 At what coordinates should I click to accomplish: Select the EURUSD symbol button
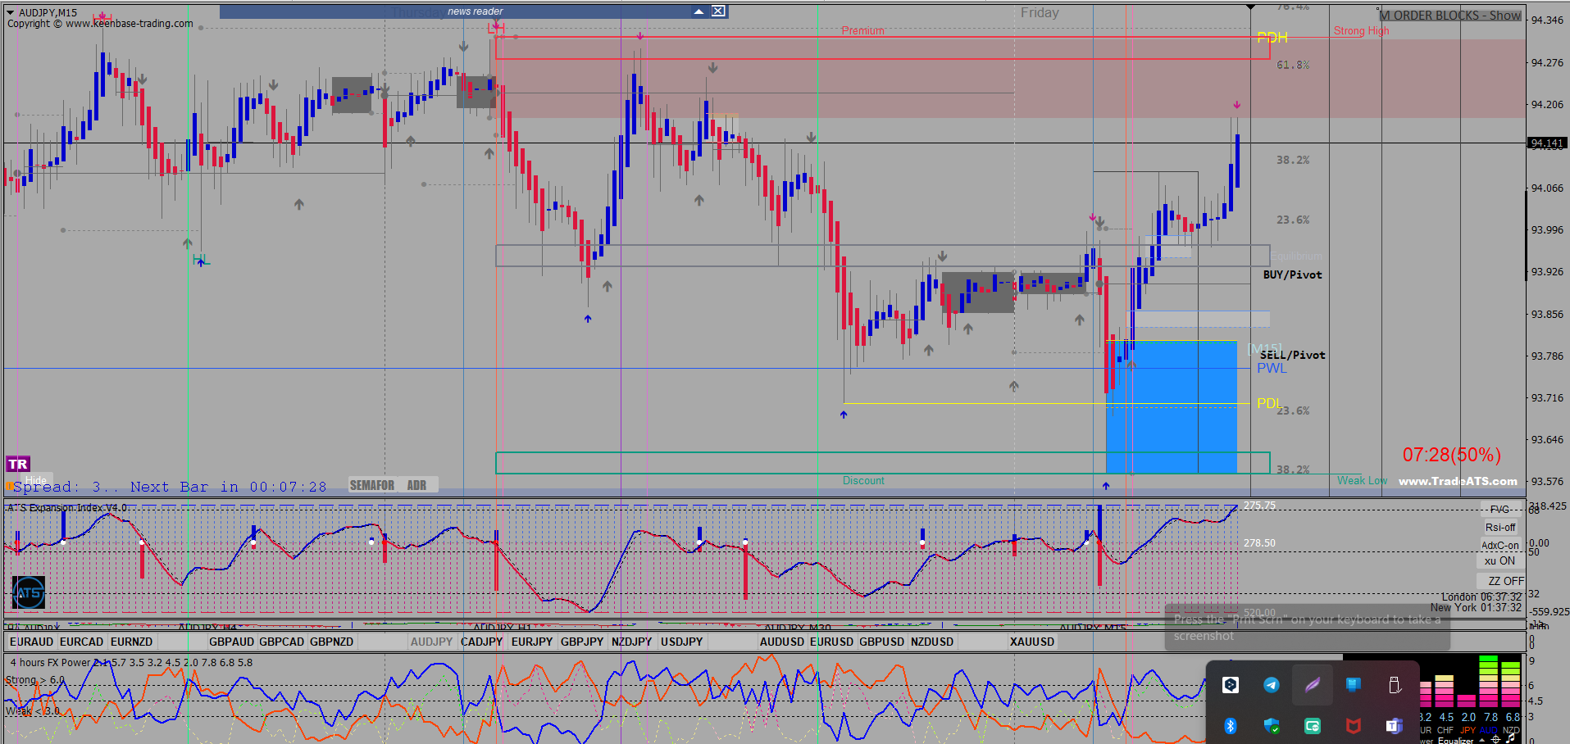tap(832, 642)
